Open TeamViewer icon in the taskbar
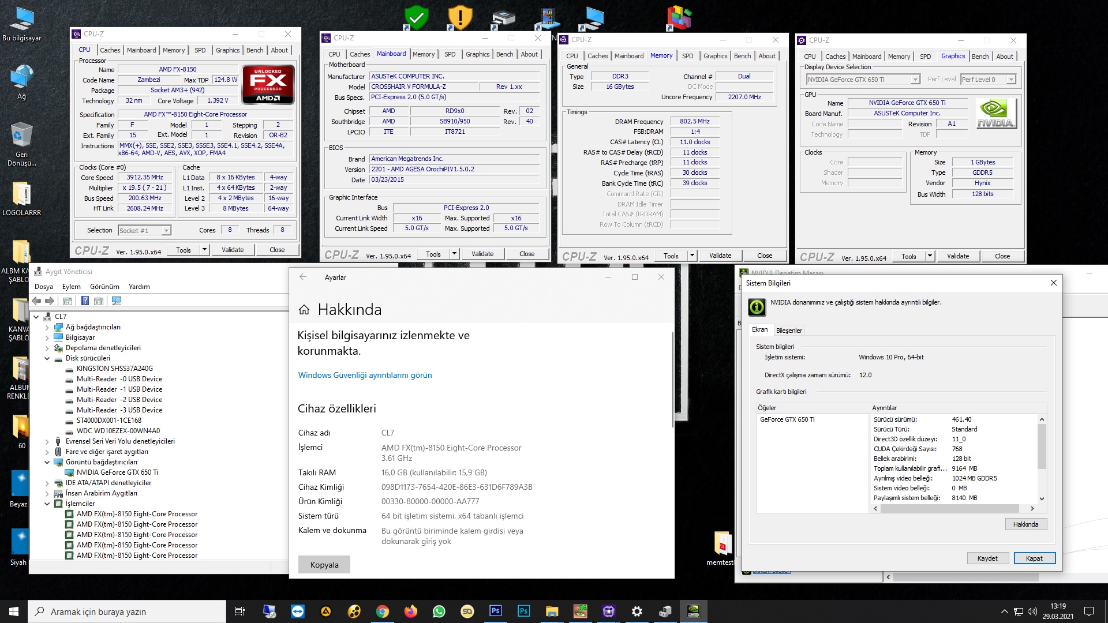The image size is (1108, 623). tap(297, 611)
